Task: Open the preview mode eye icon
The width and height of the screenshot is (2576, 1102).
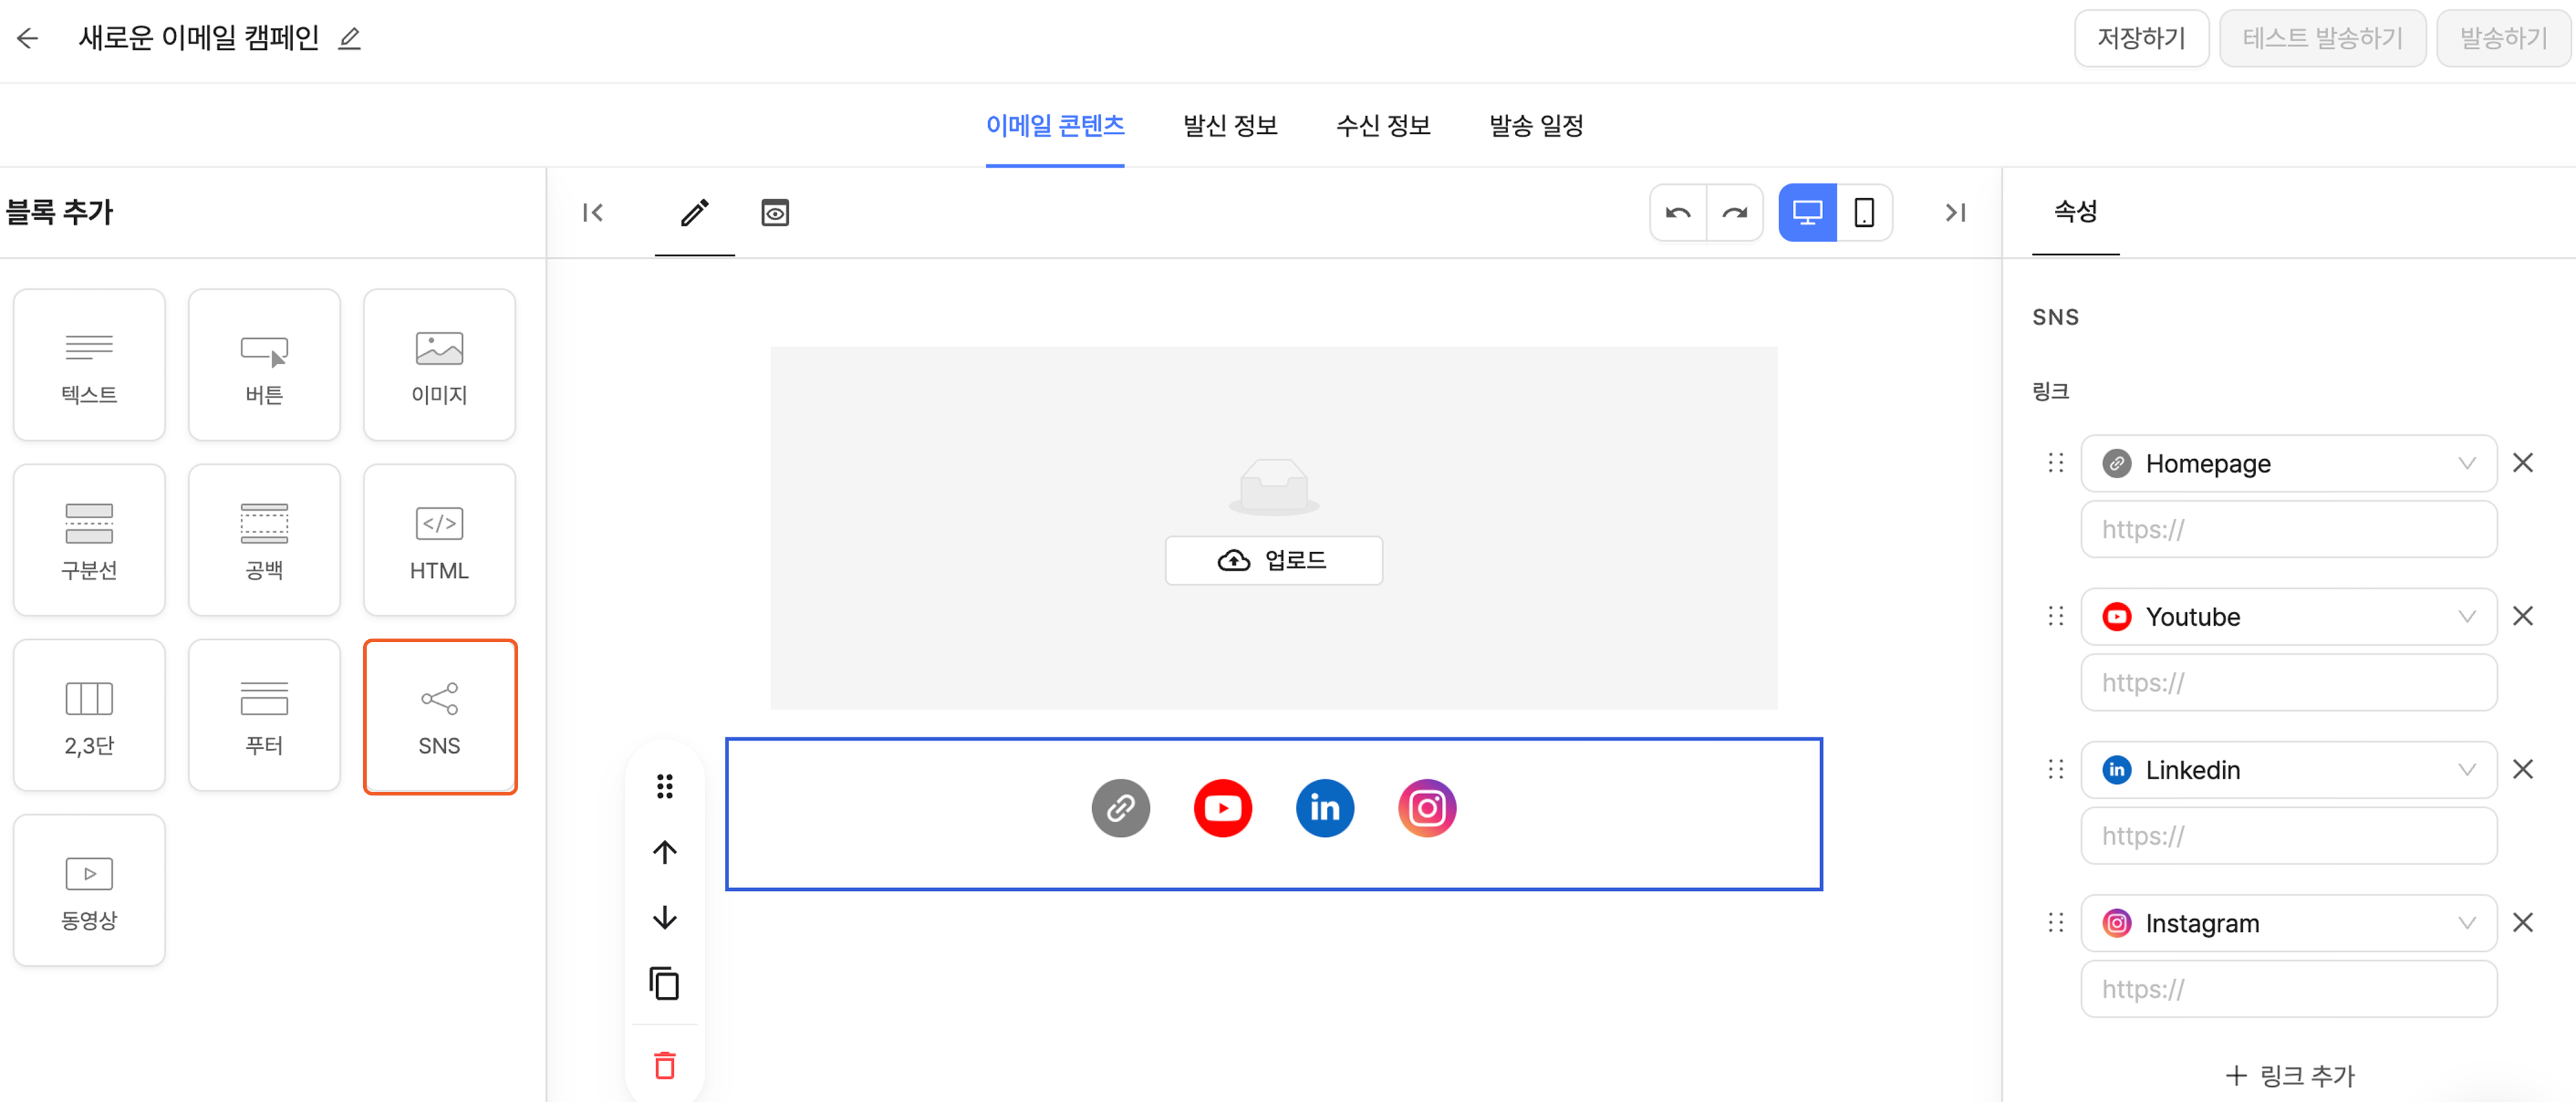Action: [774, 213]
